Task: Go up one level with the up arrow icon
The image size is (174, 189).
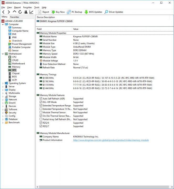Action: coord(14,12)
